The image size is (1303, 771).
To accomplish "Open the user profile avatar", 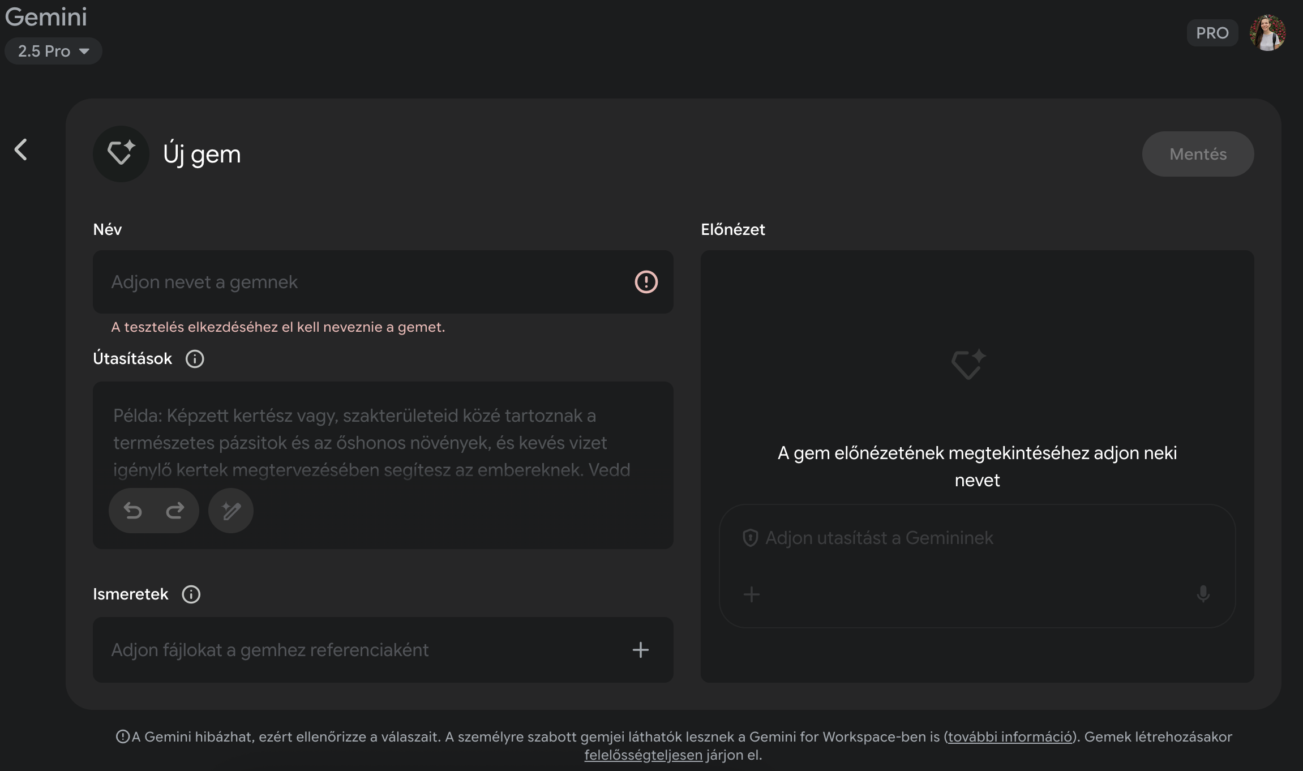I will pos(1267,33).
